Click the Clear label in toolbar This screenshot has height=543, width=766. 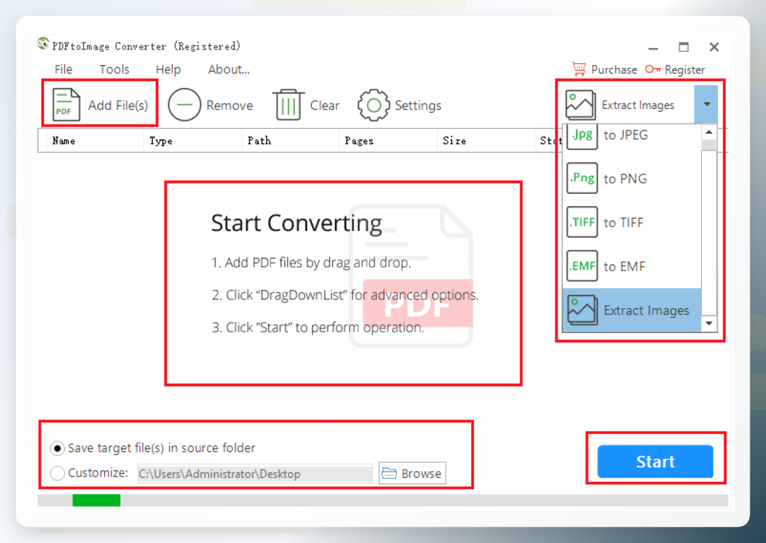tap(324, 105)
